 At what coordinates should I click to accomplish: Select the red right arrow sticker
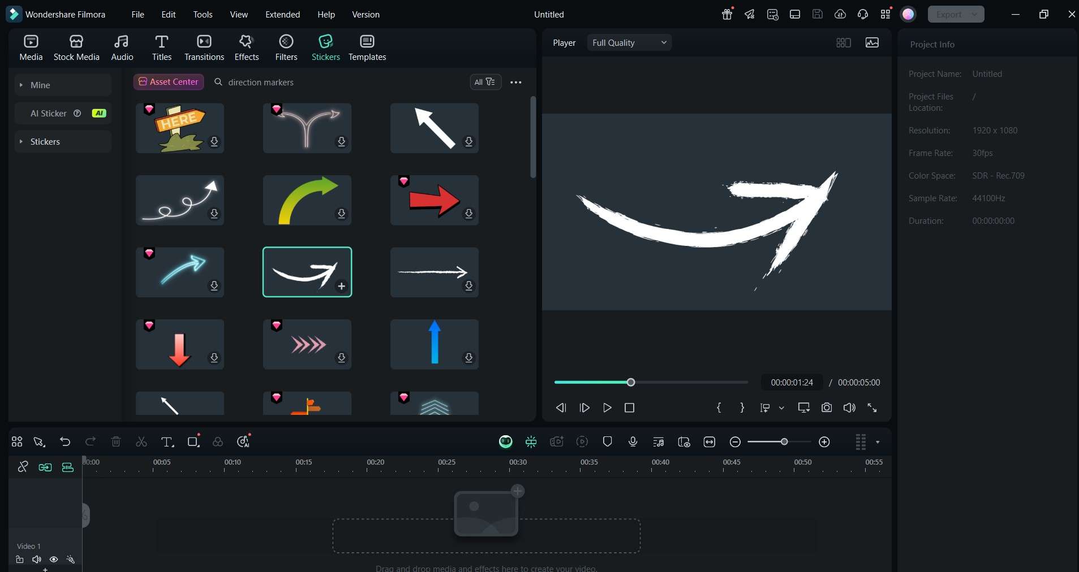point(435,200)
